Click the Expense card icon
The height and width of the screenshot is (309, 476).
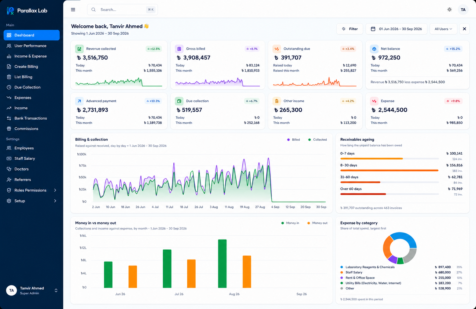374,101
